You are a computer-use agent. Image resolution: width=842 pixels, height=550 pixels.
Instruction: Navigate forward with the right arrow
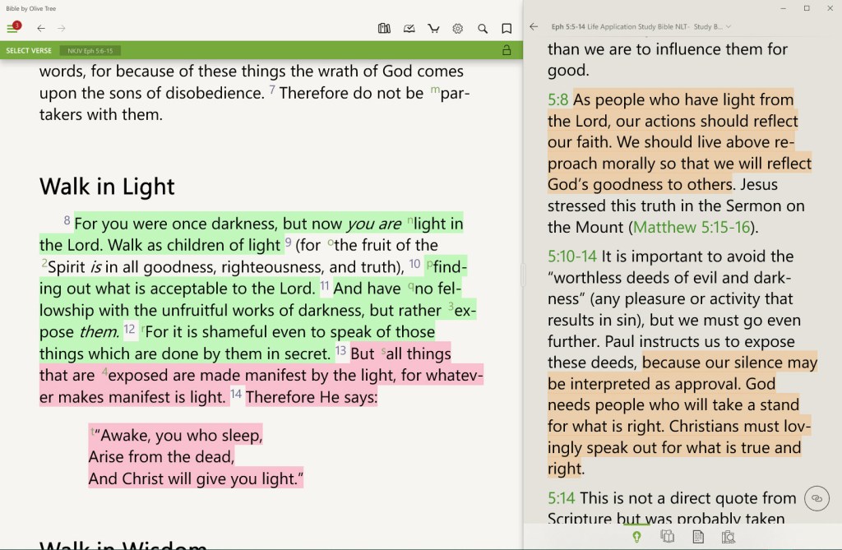tap(60, 28)
